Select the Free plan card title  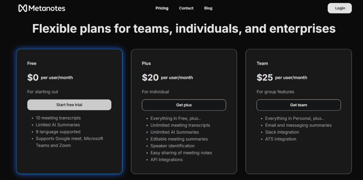click(32, 63)
